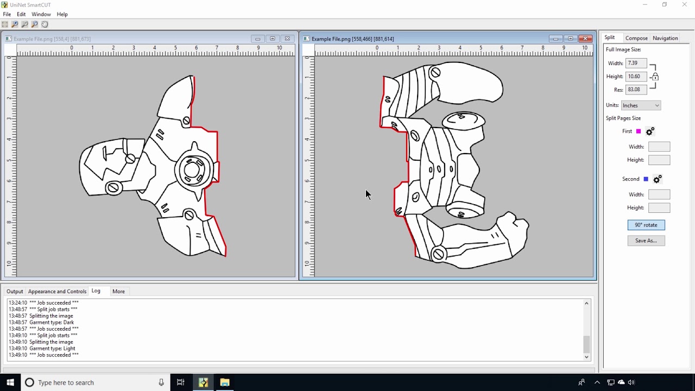Activate the zoom in magnifier tool
This screenshot has width=695, height=391.
(15, 24)
